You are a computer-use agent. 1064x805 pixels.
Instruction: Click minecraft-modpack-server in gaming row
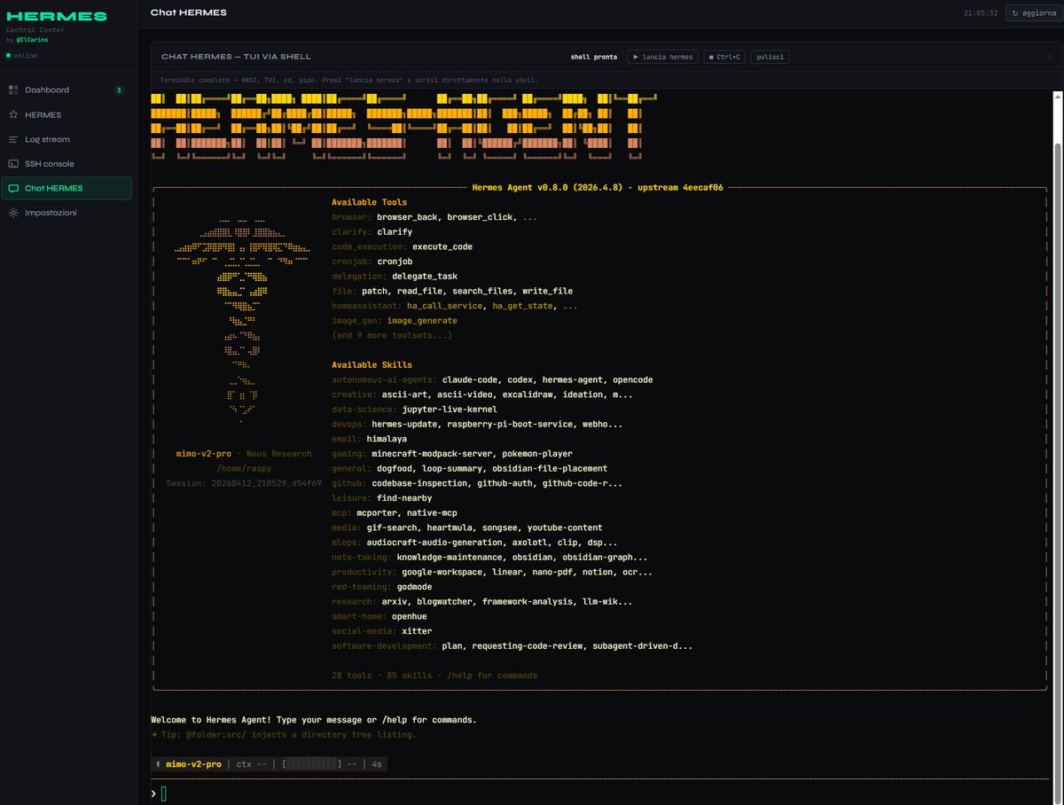[432, 454]
